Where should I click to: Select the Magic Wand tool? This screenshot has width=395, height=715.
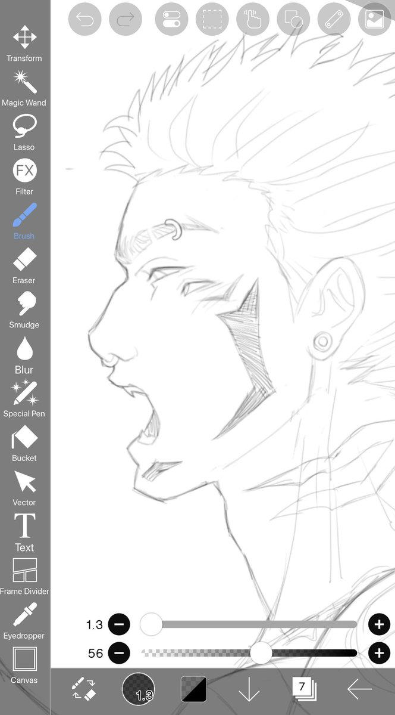tap(24, 88)
